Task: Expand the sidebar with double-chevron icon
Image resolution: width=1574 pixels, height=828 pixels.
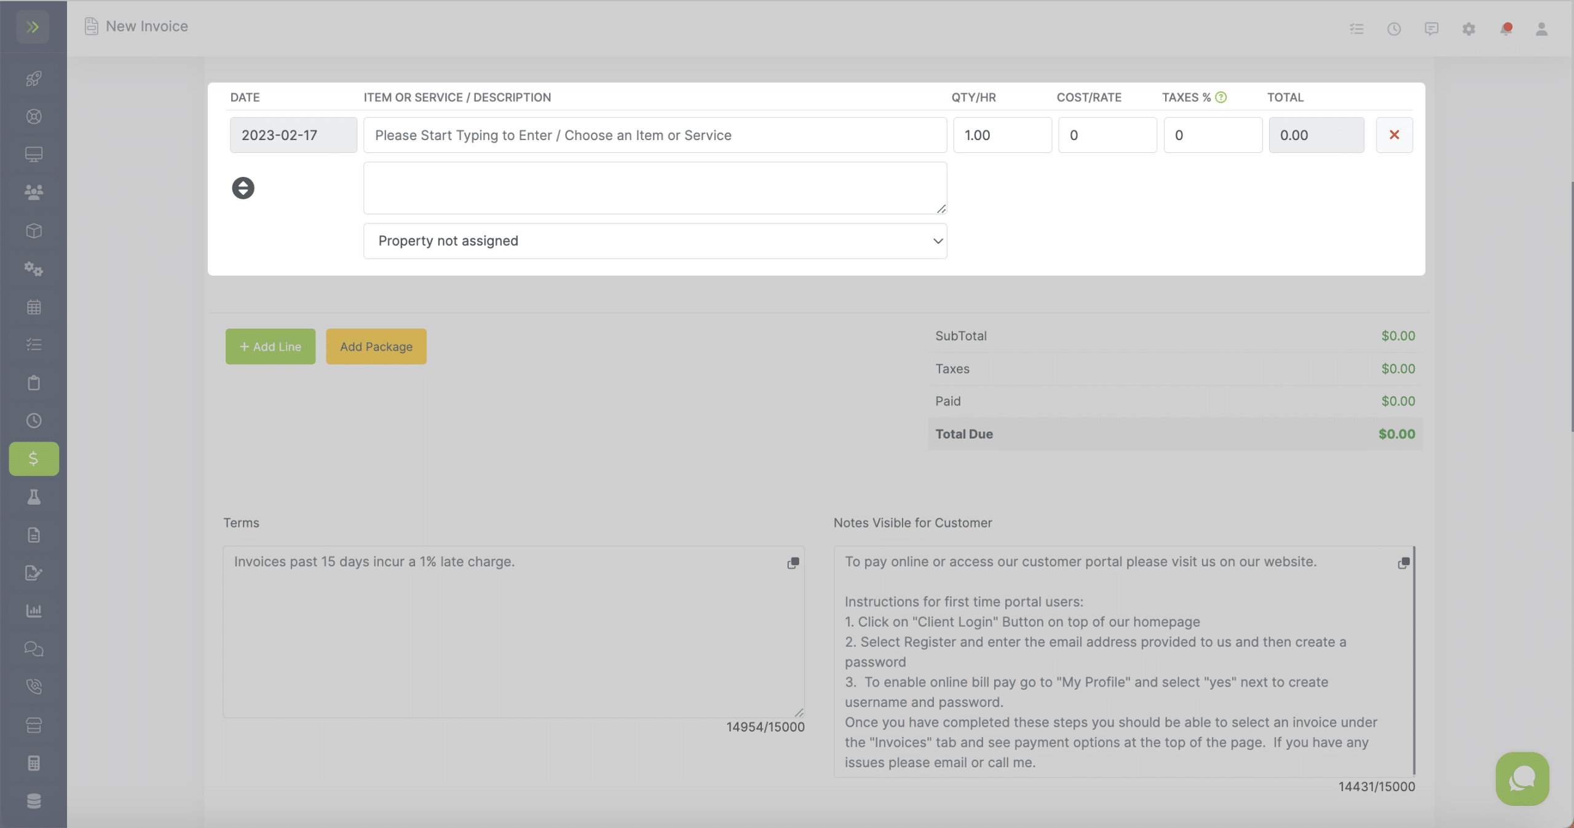Action: pyautogui.click(x=33, y=27)
